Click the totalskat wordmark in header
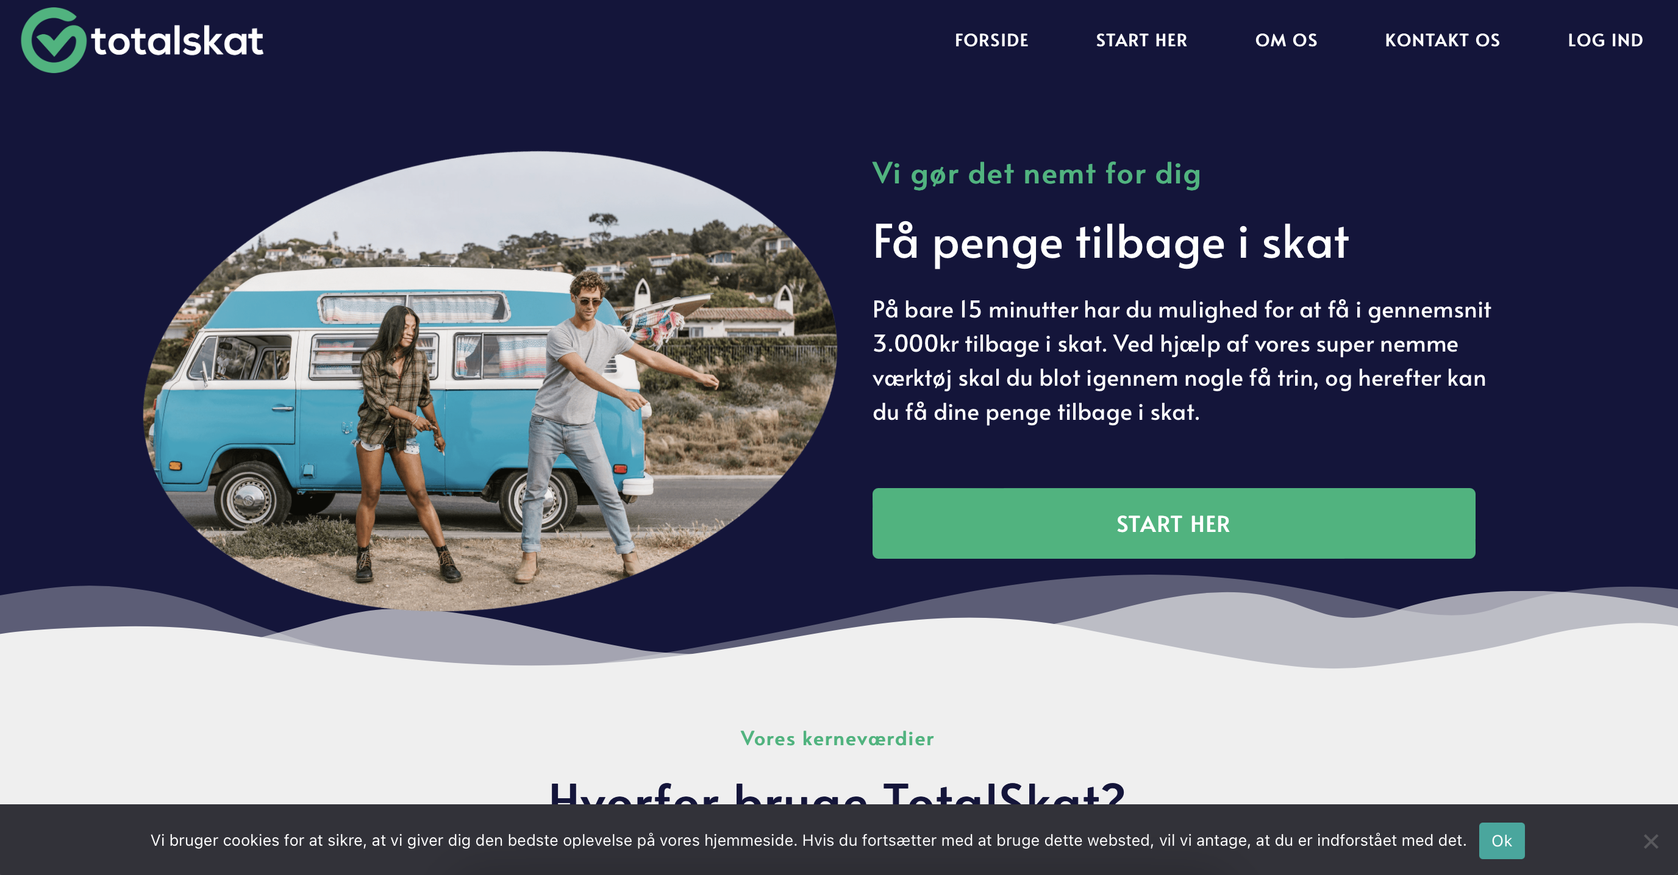Screen dimensions: 1678x875 pos(177,41)
